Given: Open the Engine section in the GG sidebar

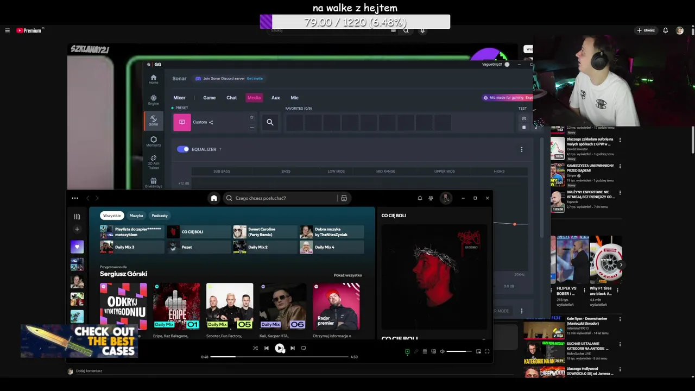Looking at the screenshot, I should [154, 100].
